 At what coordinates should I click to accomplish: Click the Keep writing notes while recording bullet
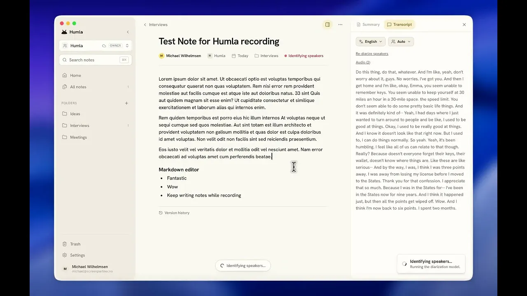(204, 195)
